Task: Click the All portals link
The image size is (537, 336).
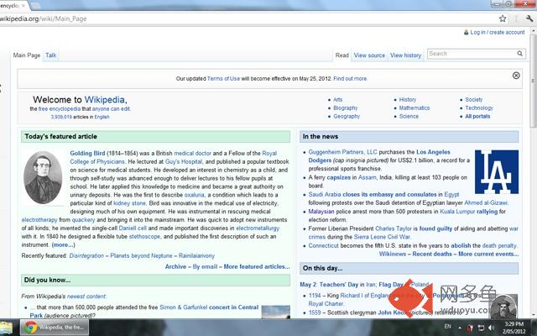Action: [x=477, y=116]
